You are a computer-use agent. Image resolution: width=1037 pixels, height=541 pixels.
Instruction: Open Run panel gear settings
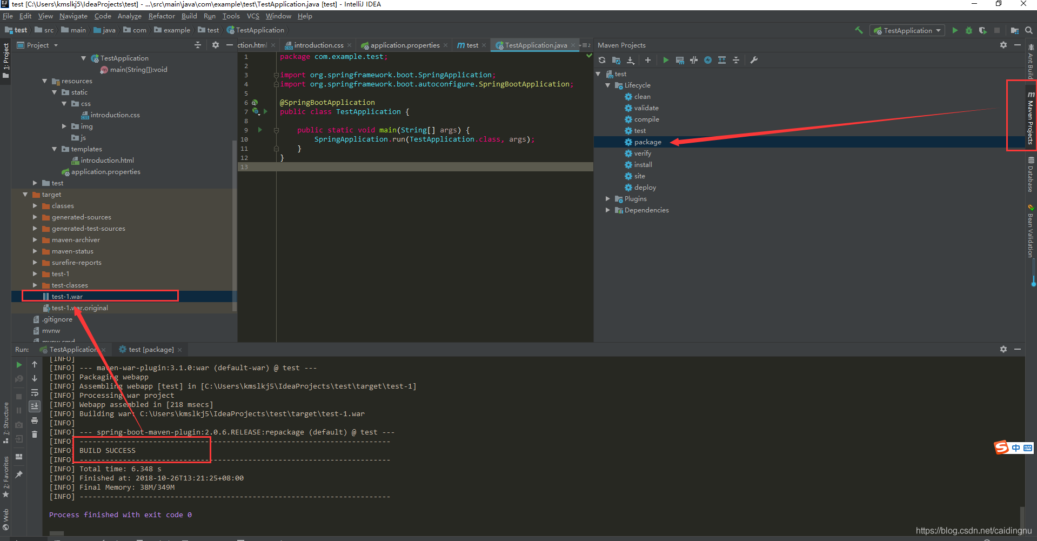pyautogui.click(x=1003, y=350)
